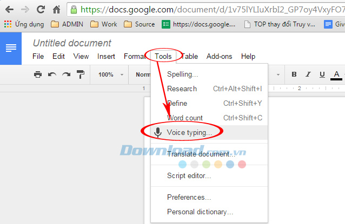Click the browser forward arrow
The height and width of the screenshot is (224, 345).
[x=25, y=9]
